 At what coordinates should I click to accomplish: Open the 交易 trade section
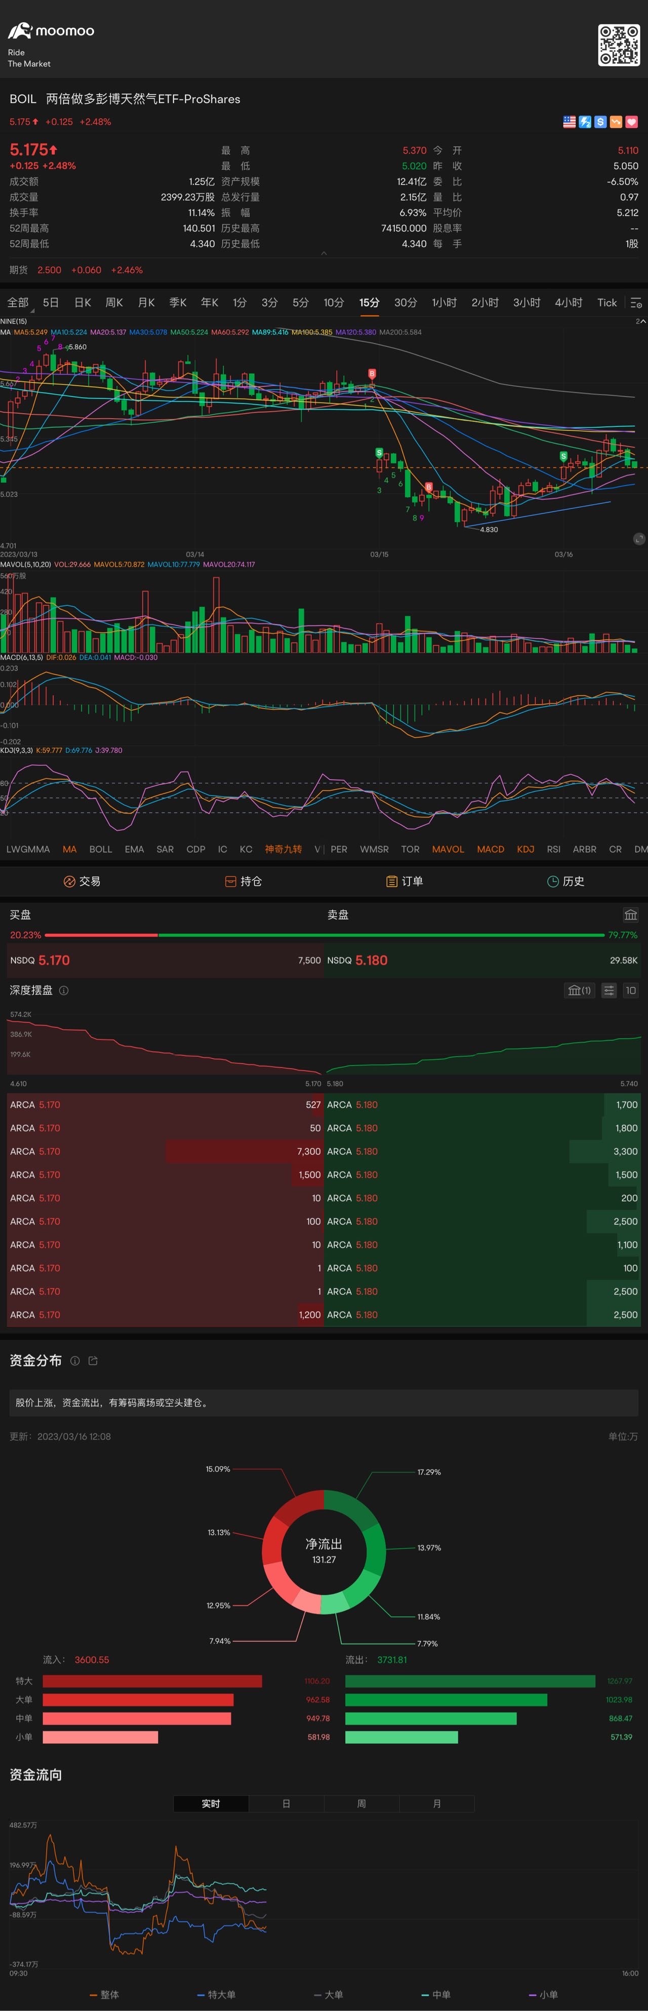click(x=82, y=882)
